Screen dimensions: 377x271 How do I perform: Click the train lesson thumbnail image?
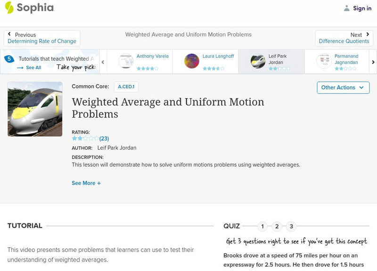coord(35,109)
